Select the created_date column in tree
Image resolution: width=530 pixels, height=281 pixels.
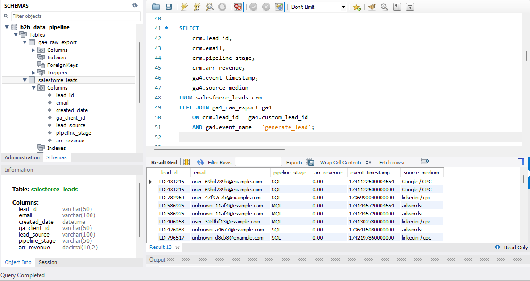pos(72,110)
